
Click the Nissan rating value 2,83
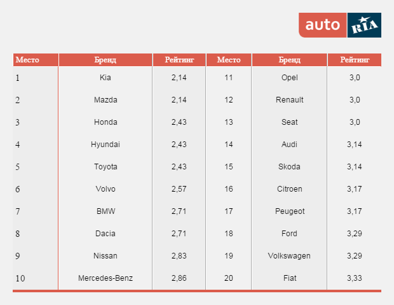179,256
